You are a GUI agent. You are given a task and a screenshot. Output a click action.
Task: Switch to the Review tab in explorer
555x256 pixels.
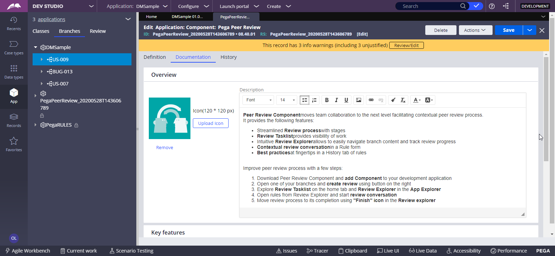[x=98, y=31]
